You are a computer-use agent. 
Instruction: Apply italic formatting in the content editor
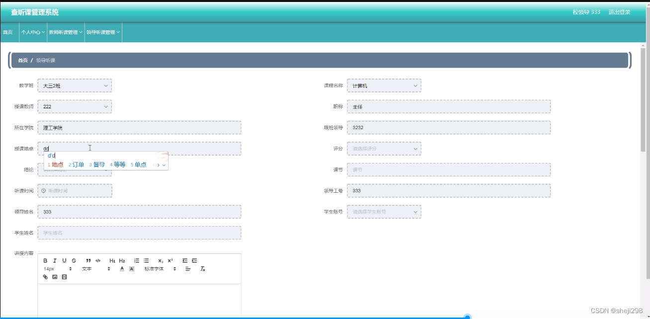click(x=55, y=260)
